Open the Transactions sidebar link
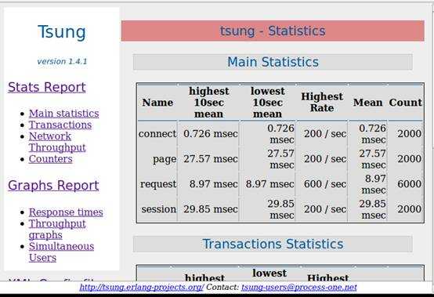This screenshot has width=434, height=297. (x=60, y=125)
